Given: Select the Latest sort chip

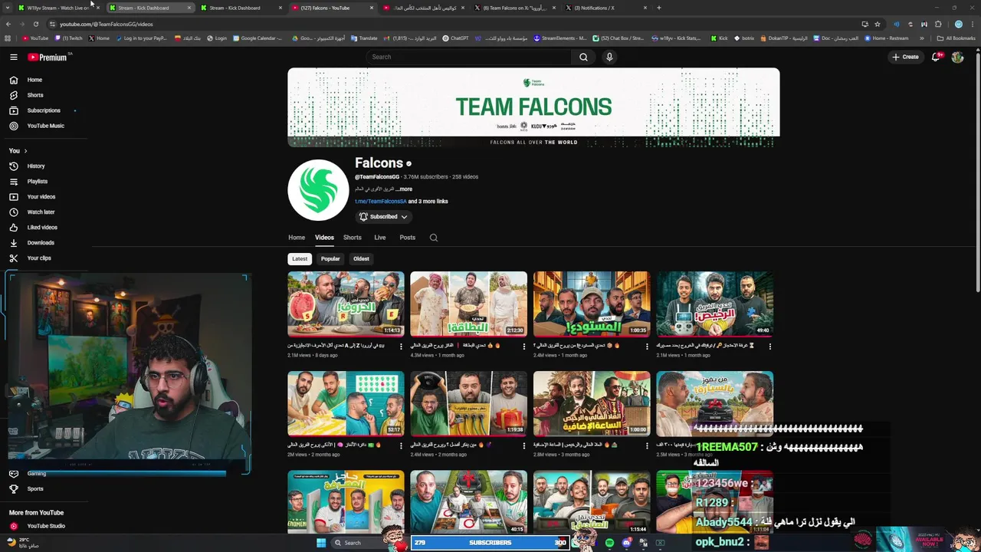Looking at the screenshot, I should [x=300, y=259].
